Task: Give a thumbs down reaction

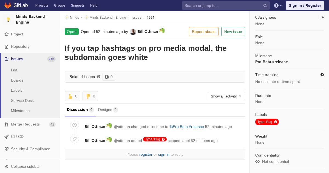Action: pos(90,96)
